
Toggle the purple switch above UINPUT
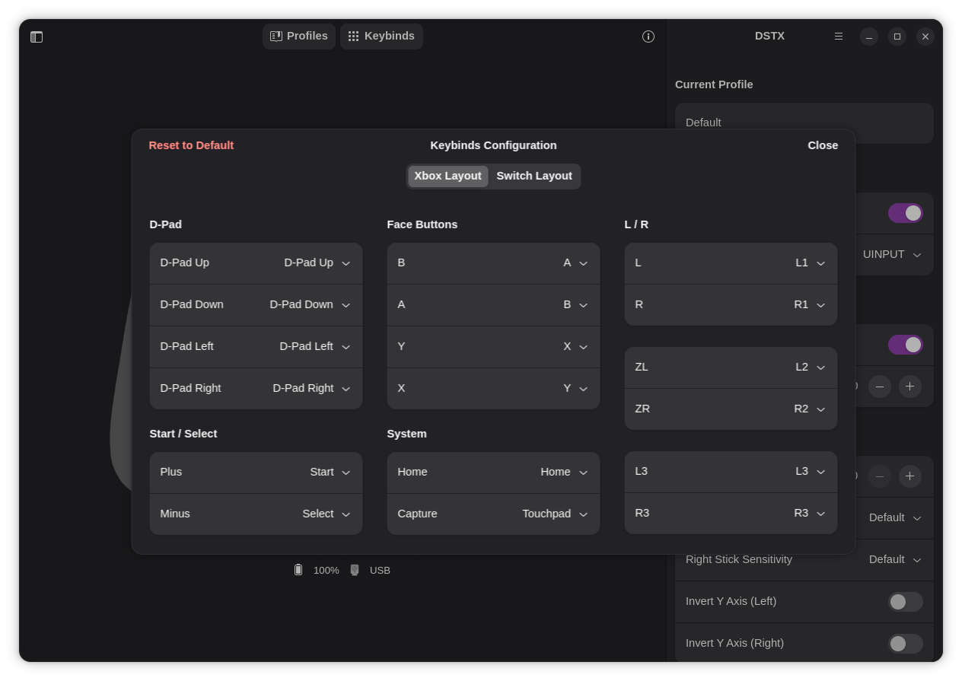(906, 213)
